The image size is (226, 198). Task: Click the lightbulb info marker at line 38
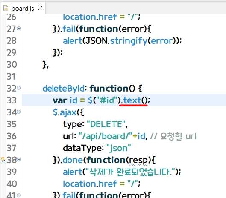(x=3, y=160)
